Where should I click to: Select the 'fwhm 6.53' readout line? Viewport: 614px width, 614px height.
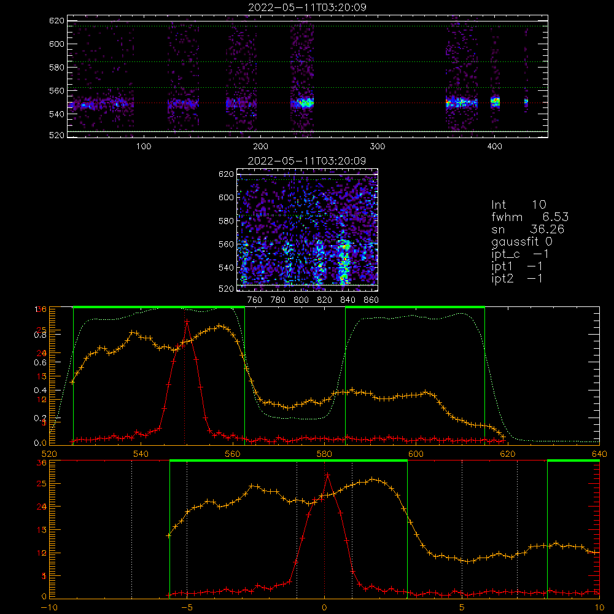[530, 217]
